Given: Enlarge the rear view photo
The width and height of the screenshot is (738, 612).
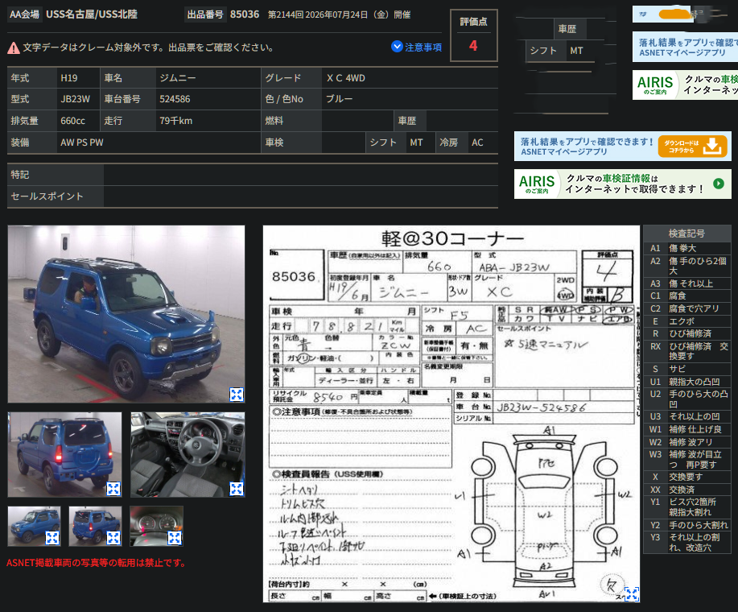Looking at the screenshot, I should 113,489.
